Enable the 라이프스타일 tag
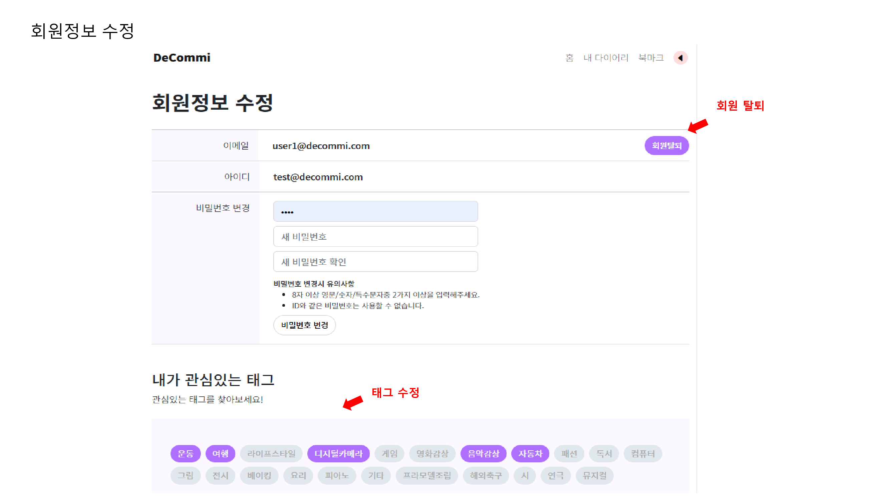The width and height of the screenshot is (890, 500). 271,454
